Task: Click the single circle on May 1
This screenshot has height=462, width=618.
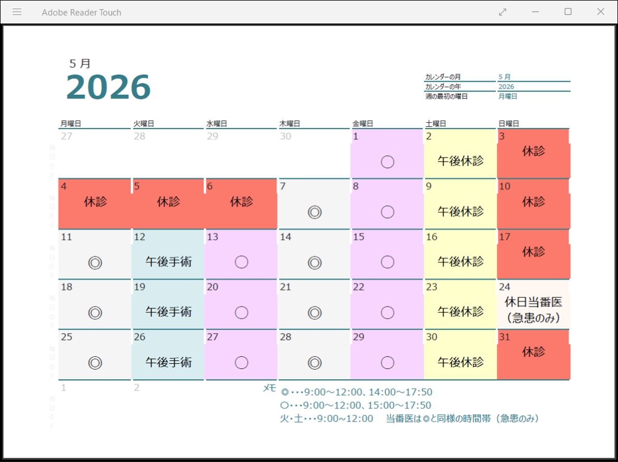Action: coord(387,162)
